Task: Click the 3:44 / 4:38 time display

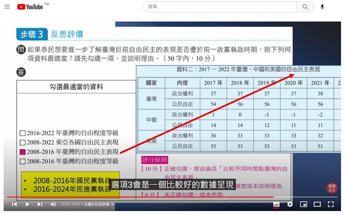Action: pos(70,204)
